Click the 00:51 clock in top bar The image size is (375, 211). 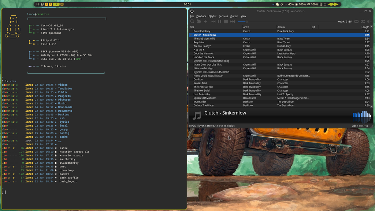(x=187, y=4)
